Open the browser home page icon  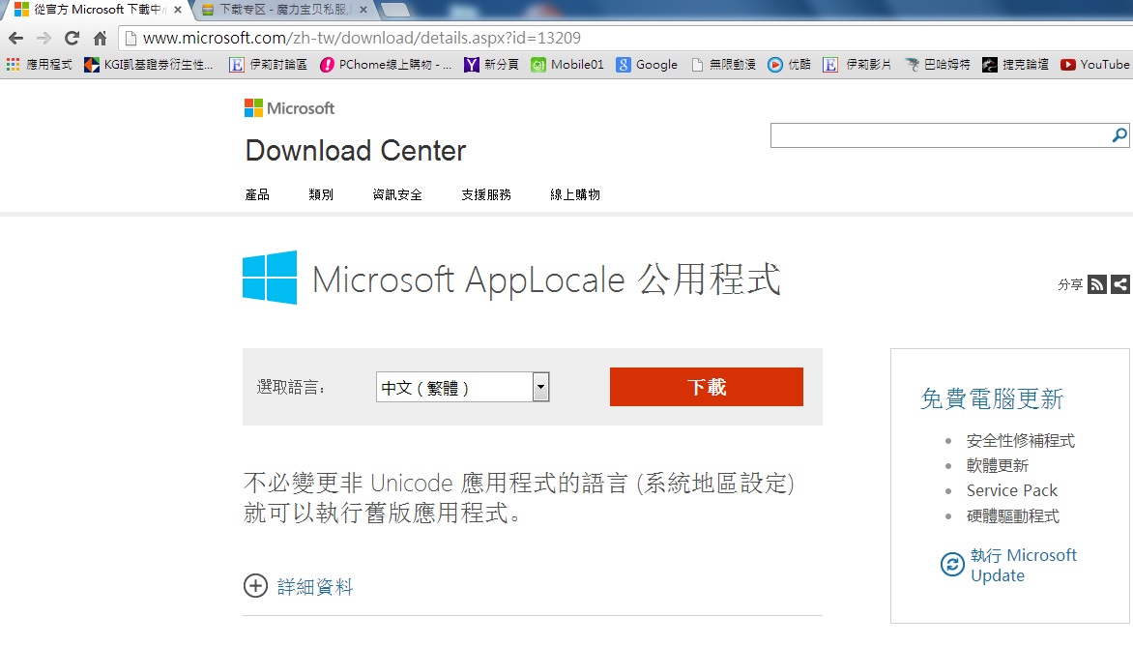[x=101, y=39]
